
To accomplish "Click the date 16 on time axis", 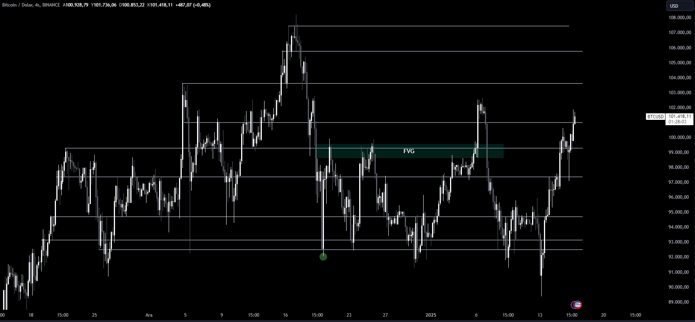I will (x=285, y=315).
